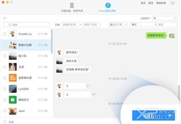
Task: Click the 确定 confirm button
Action: point(134,25)
